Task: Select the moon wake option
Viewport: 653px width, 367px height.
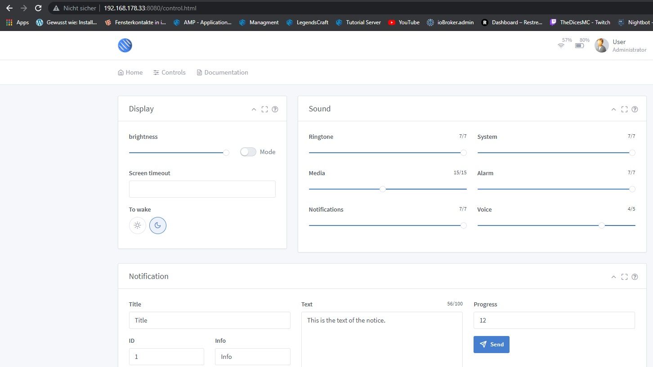Action: click(x=158, y=226)
